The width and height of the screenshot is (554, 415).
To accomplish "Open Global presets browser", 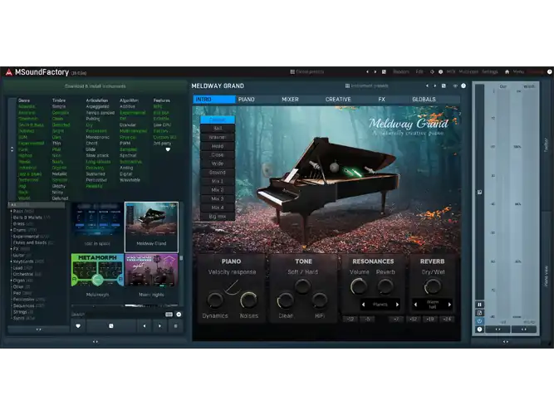I will [x=306, y=71].
